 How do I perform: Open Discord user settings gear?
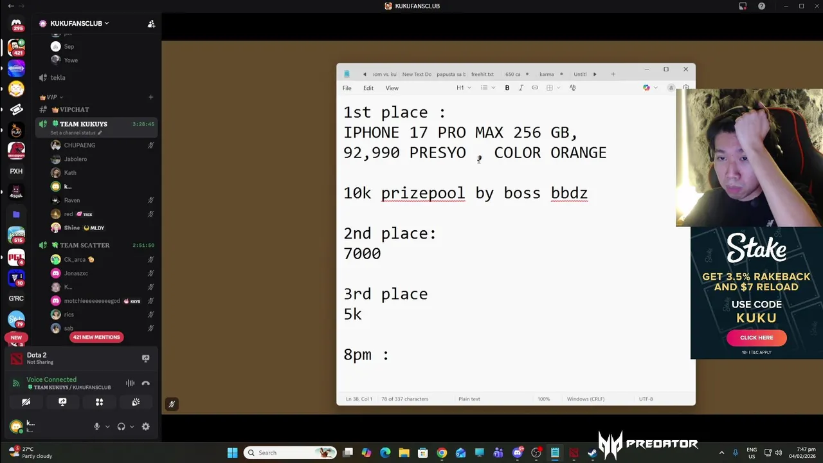[x=145, y=426]
